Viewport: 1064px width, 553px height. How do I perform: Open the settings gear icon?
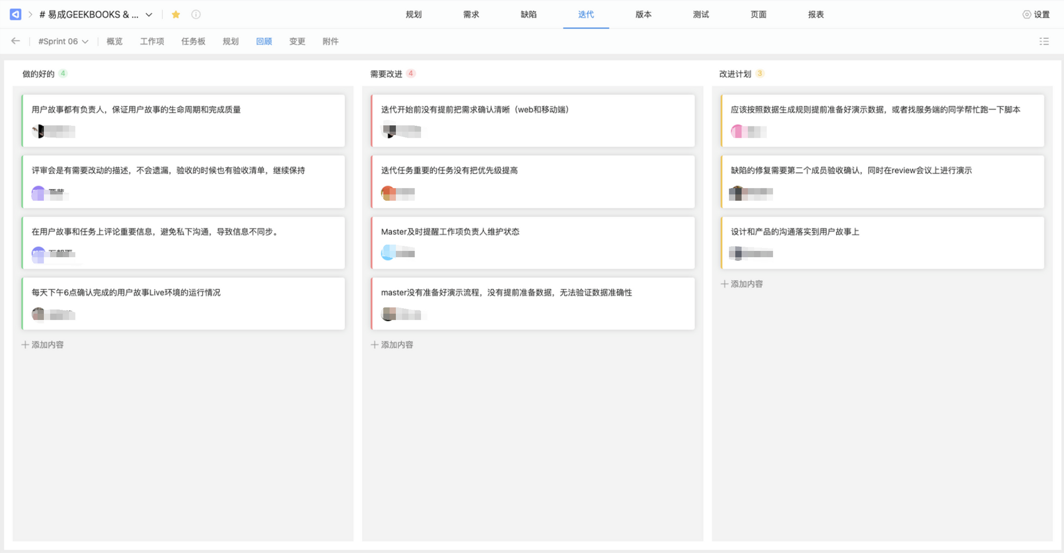1026,14
